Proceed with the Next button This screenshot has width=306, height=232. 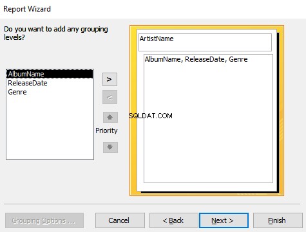coord(224,220)
